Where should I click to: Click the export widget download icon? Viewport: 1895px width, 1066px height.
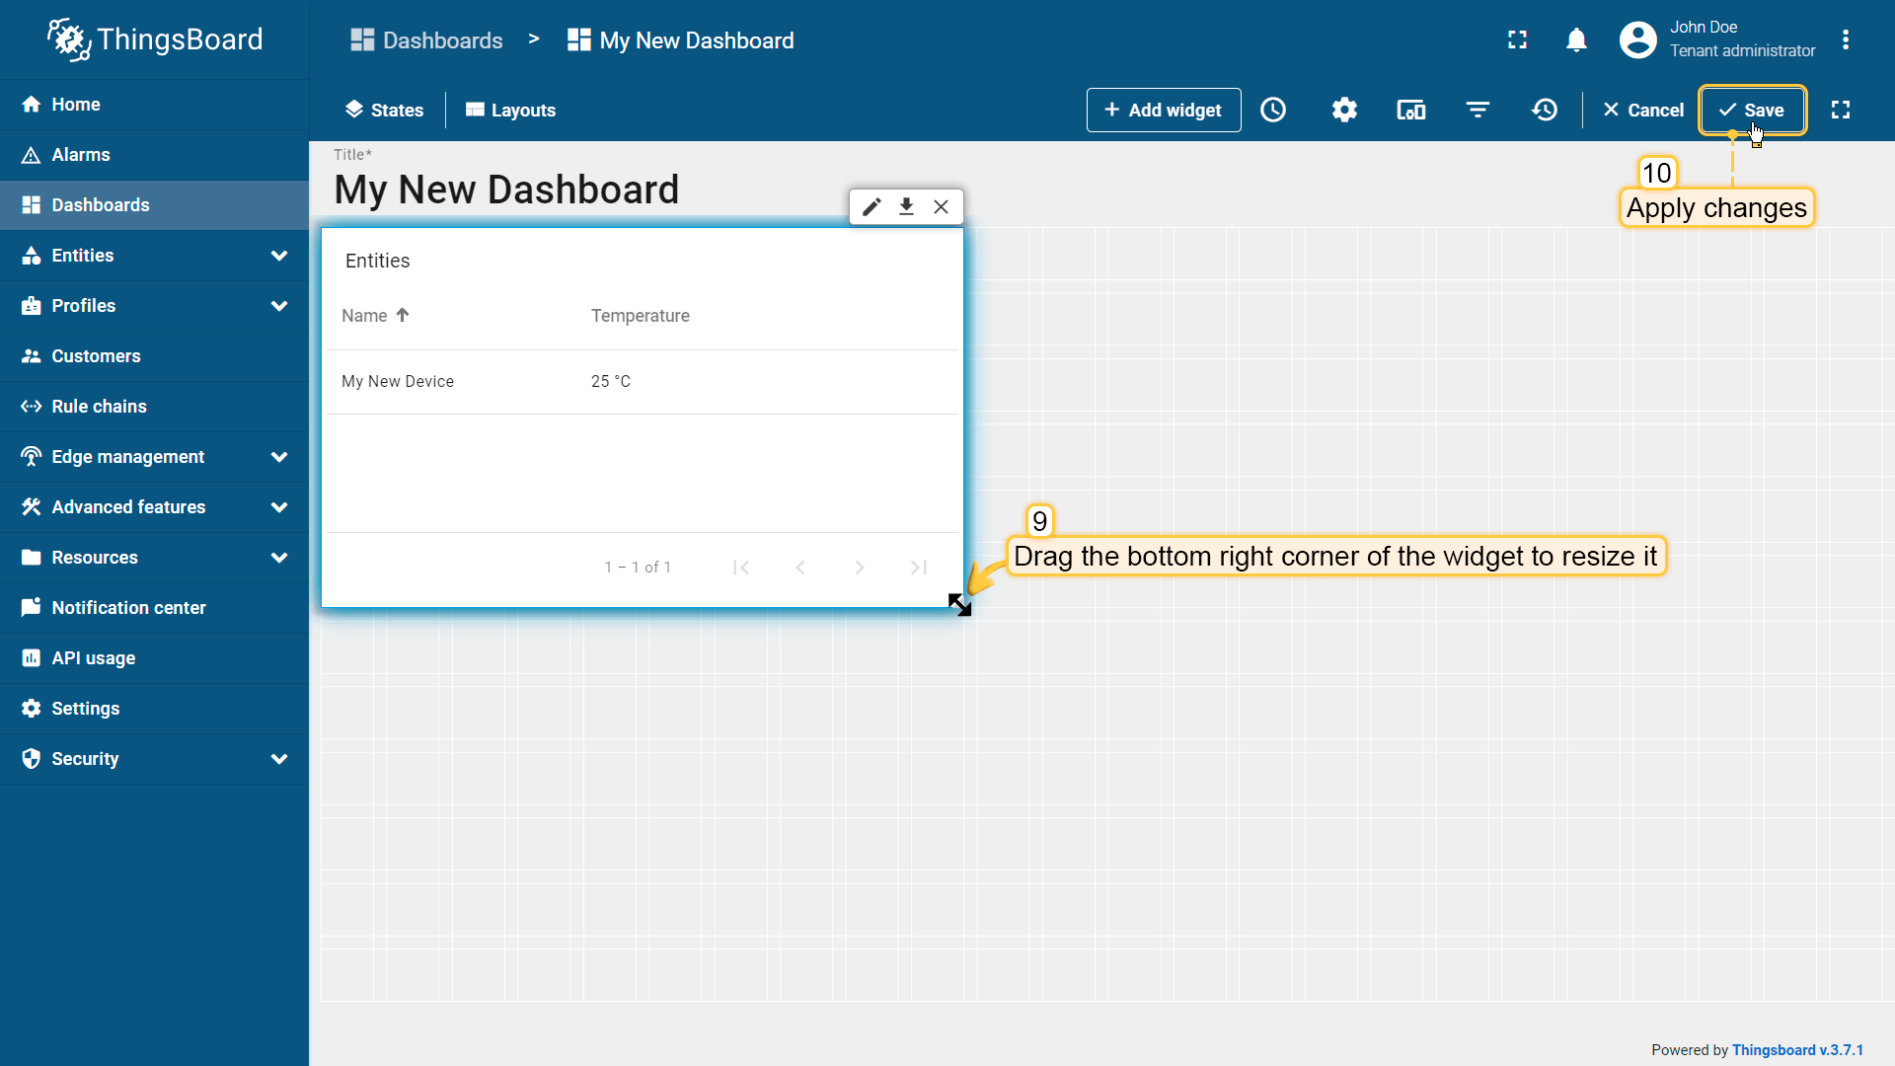[x=906, y=206]
